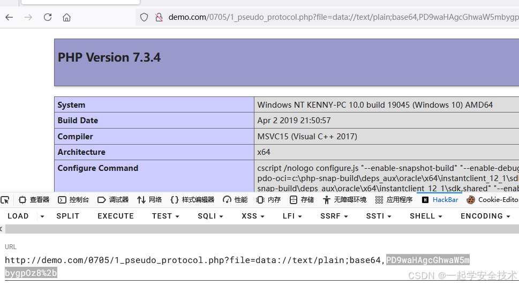Viewport: 519px width, 285px height.
Task: Open the ENCODING dropdown menu
Action: [x=485, y=216]
